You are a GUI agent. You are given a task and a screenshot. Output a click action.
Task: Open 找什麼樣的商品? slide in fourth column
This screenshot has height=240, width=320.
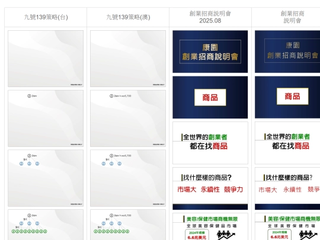(287, 188)
